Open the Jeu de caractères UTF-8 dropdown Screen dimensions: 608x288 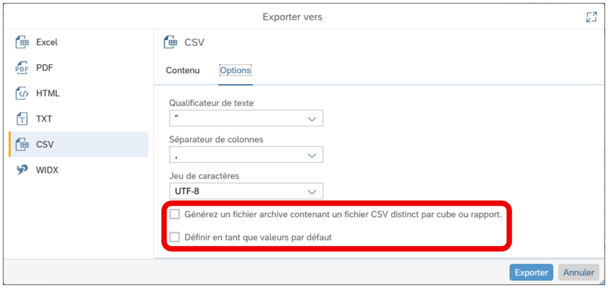pos(246,191)
